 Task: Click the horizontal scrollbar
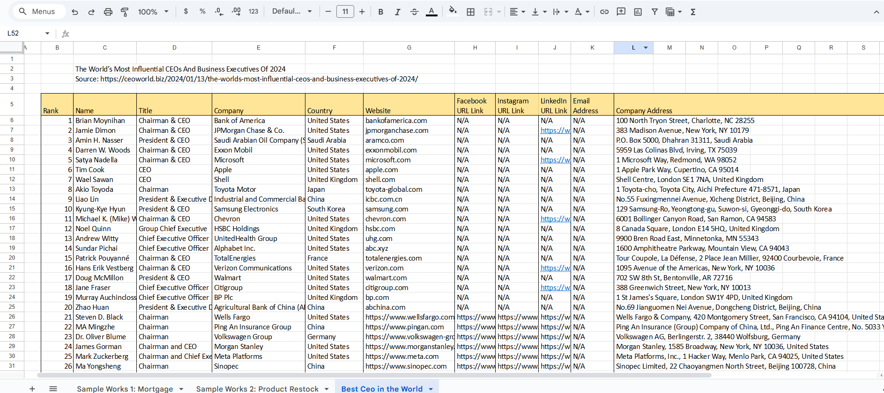[374, 375]
